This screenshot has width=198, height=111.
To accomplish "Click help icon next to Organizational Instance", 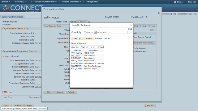I will point(27,28).
